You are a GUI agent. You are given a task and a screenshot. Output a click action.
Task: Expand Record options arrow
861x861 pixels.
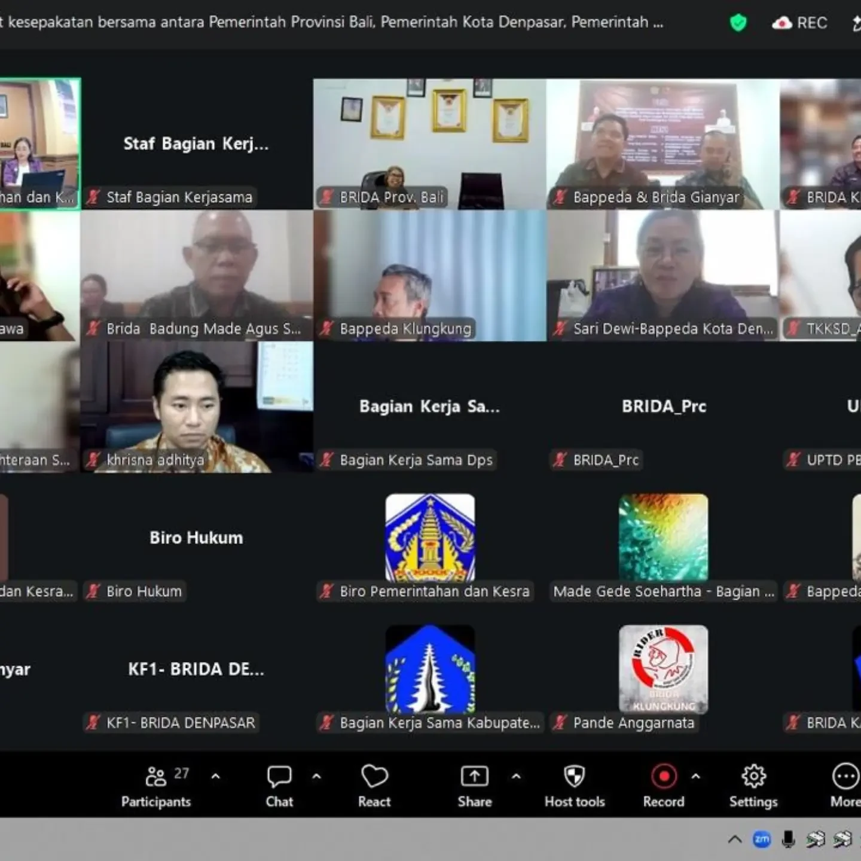696,777
